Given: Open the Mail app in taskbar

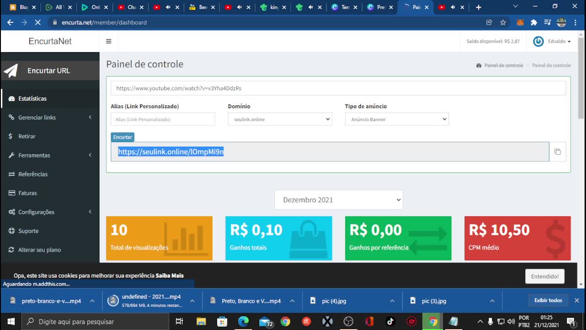Looking at the screenshot, I should coord(265,321).
